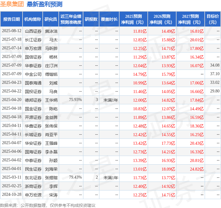Open the 山西证券 institution entry

(33, 31)
